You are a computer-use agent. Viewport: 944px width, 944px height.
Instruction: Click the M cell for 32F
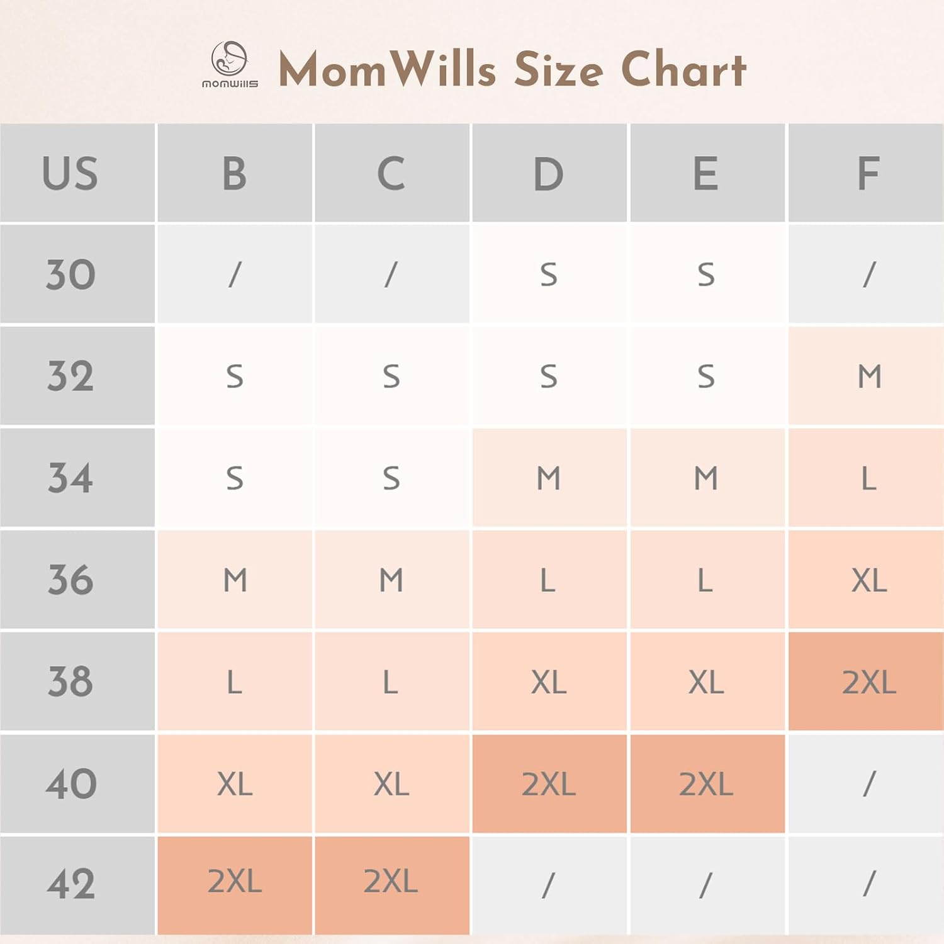click(868, 376)
